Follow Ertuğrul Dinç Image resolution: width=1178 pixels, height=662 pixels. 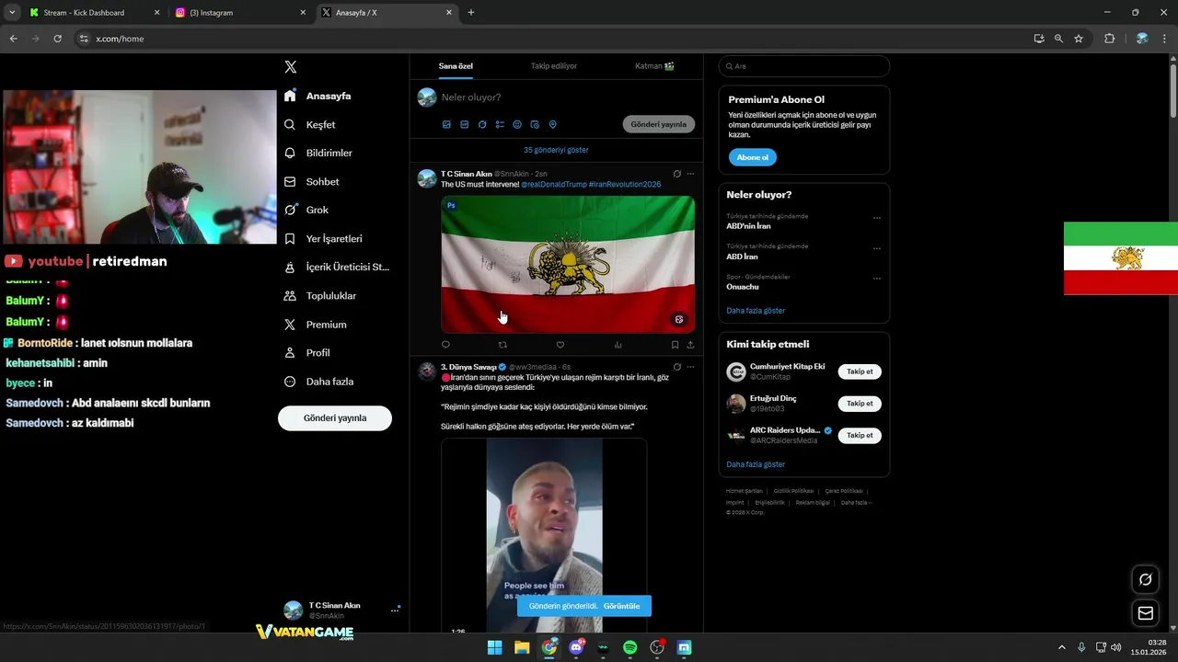point(860,404)
